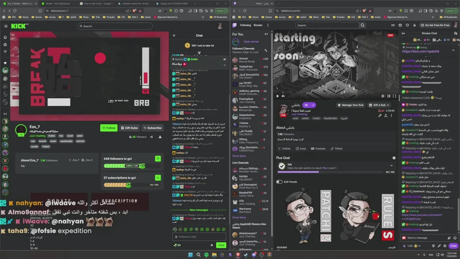Share the Ezo_7 Kick stream
460x259 pixels.
pyautogui.click(x=151, y=137)
